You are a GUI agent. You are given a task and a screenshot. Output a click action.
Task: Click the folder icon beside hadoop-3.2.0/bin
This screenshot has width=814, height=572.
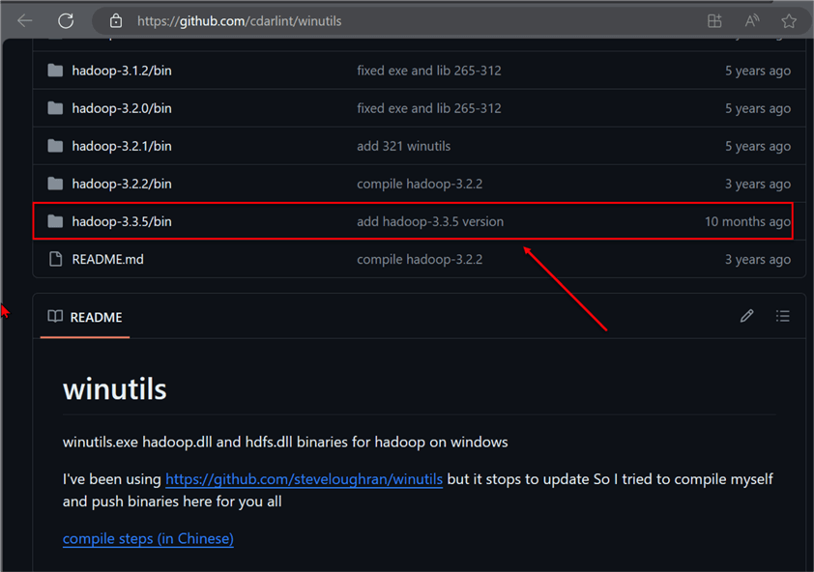coord(55,108)
